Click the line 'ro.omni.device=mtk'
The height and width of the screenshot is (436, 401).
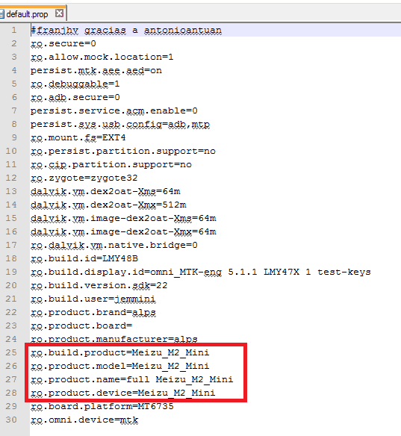click(84, 420)
